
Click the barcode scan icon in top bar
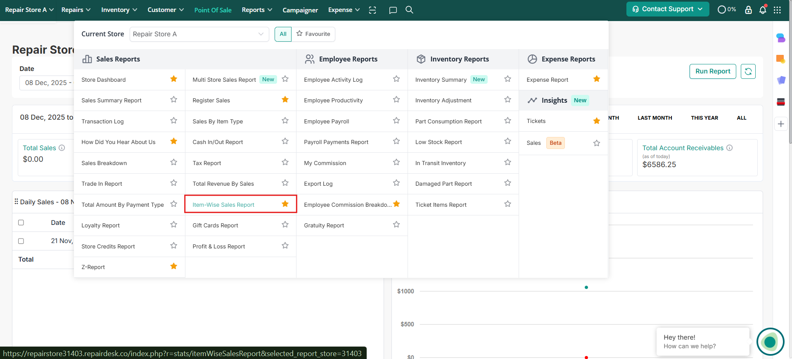click(372, 10)
